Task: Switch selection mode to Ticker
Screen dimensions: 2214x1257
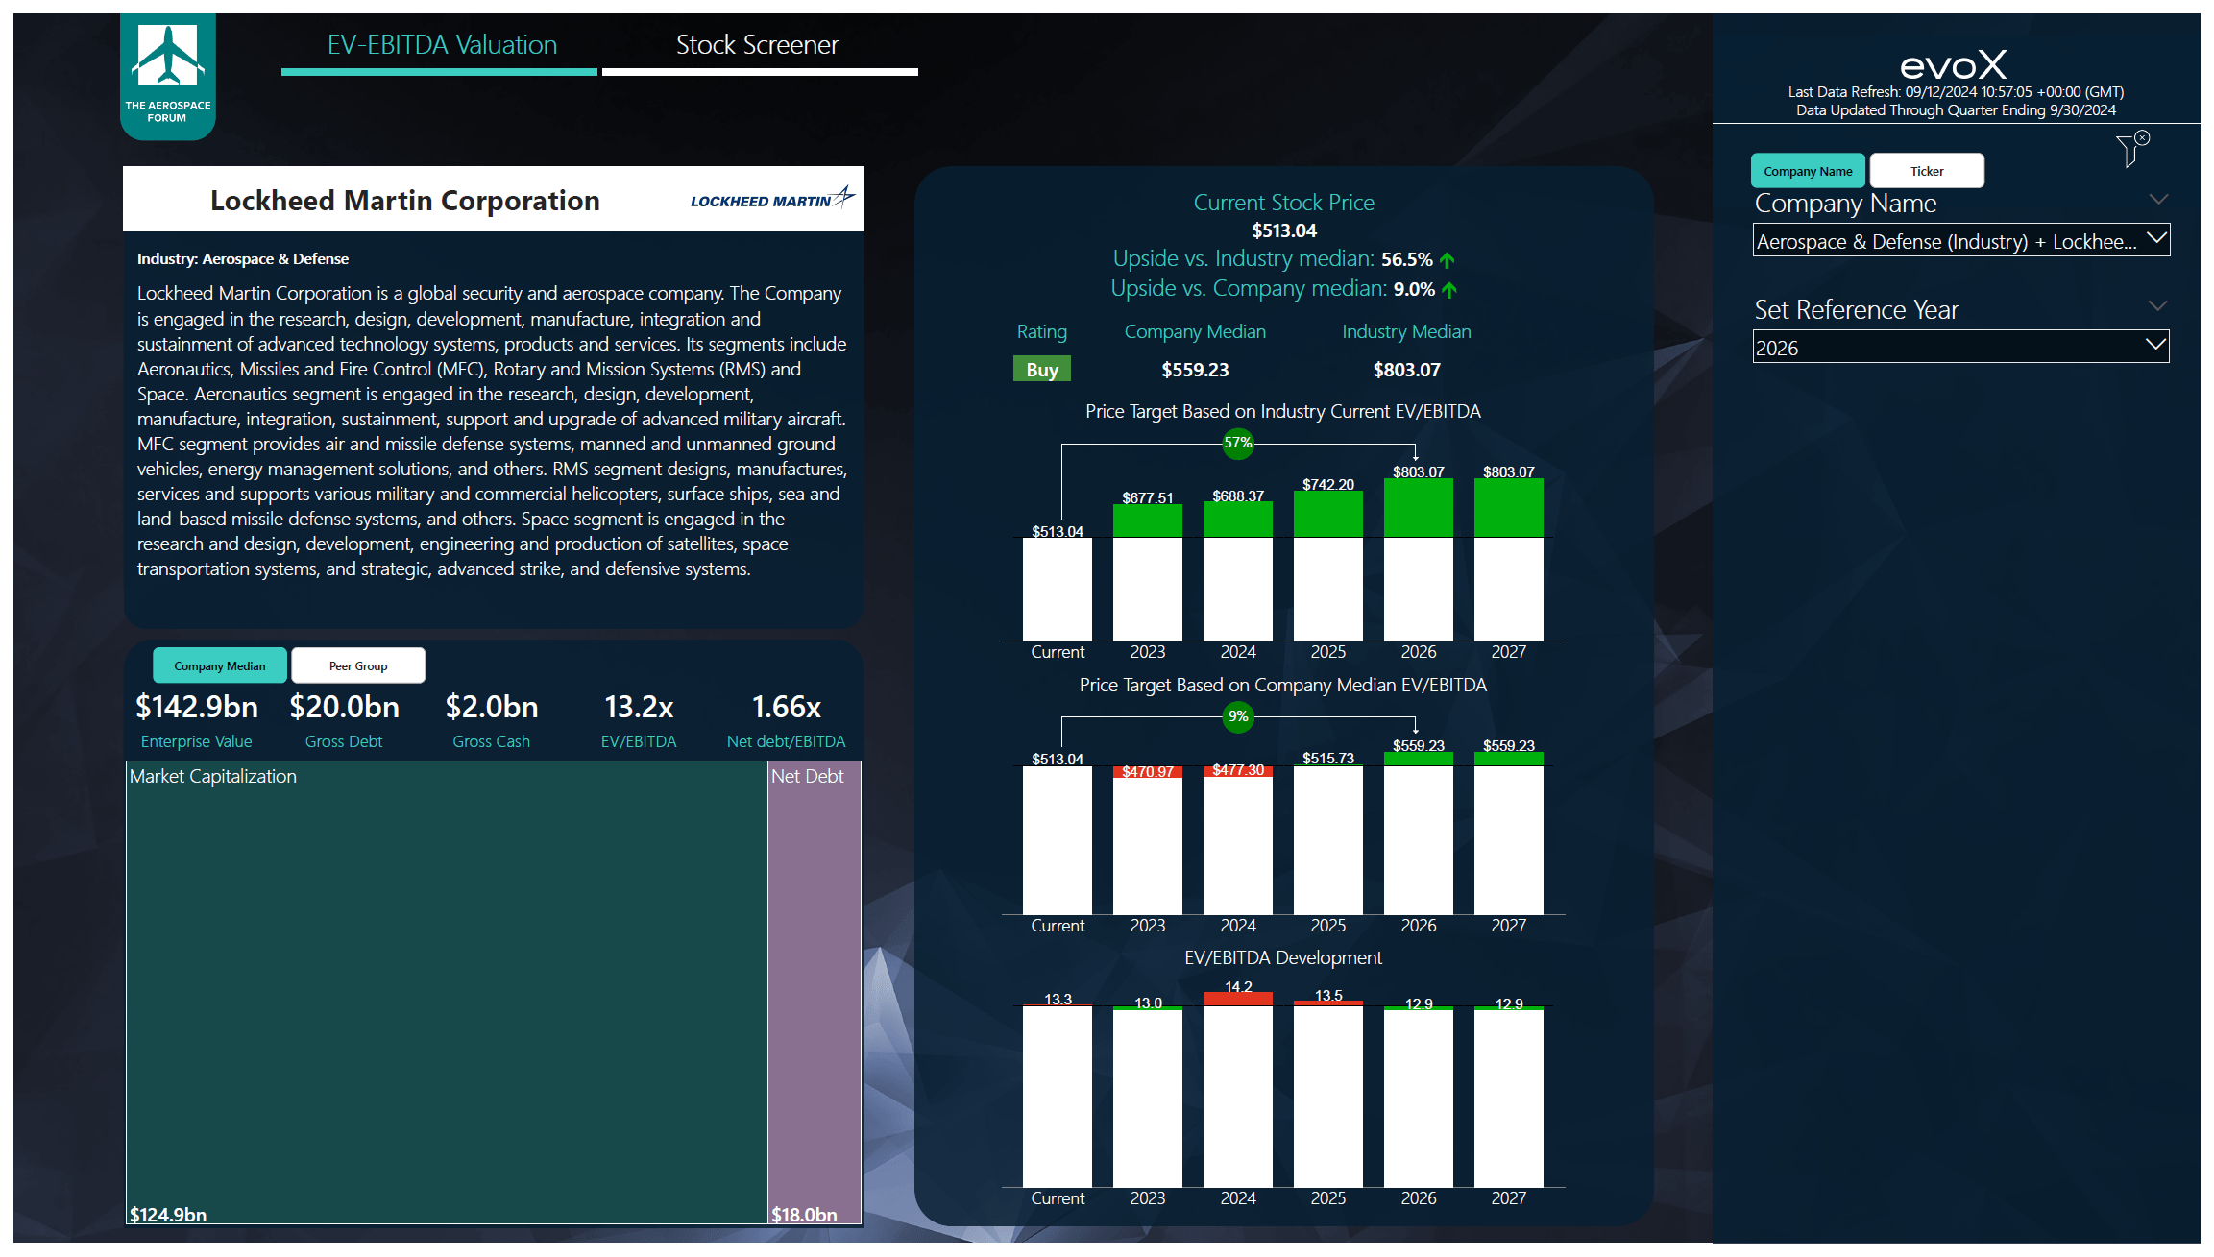Action: click(1927, 169)
